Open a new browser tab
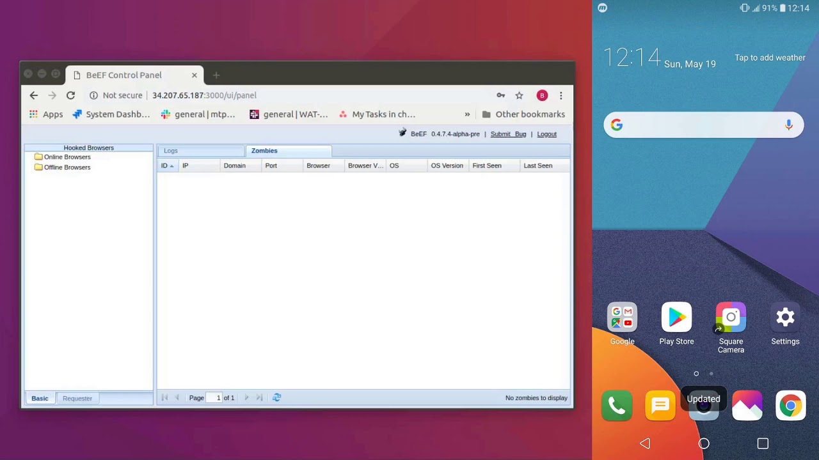Viewport: 819px width, 460px height. tap(216, 75)
